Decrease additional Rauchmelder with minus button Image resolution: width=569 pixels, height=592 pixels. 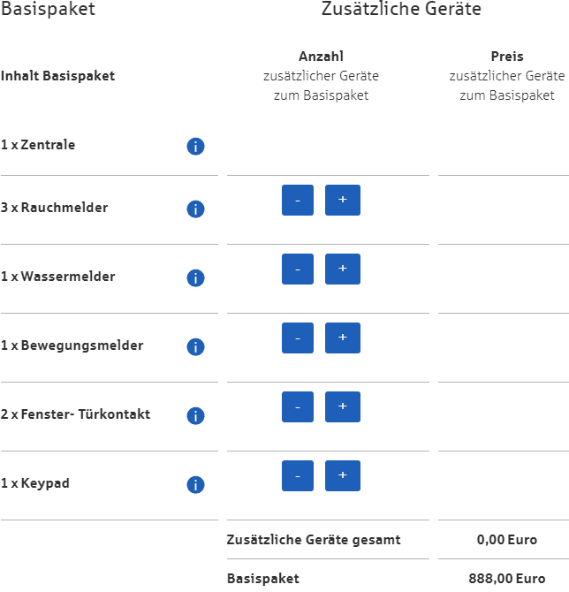(298, 200)
